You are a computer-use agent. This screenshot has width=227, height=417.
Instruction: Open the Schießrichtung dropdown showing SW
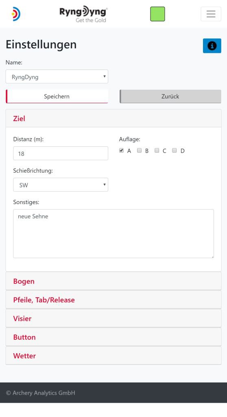pyautogui.click(x=61, y=185)
